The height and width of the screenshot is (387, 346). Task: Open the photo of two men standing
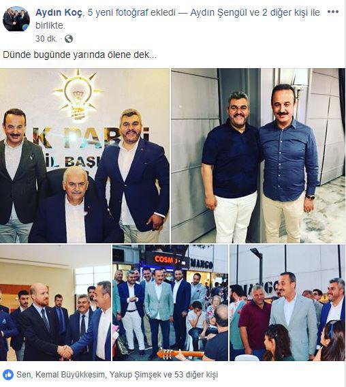pos(258,155)
